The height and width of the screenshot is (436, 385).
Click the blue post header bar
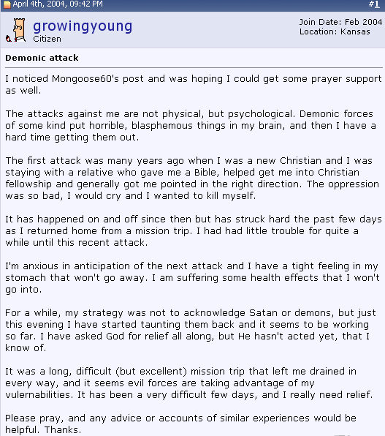193,5
